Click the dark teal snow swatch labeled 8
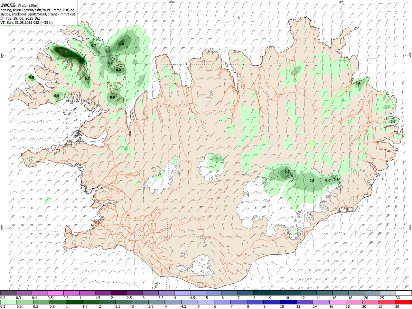412x309 pixels. coord(261,293)
